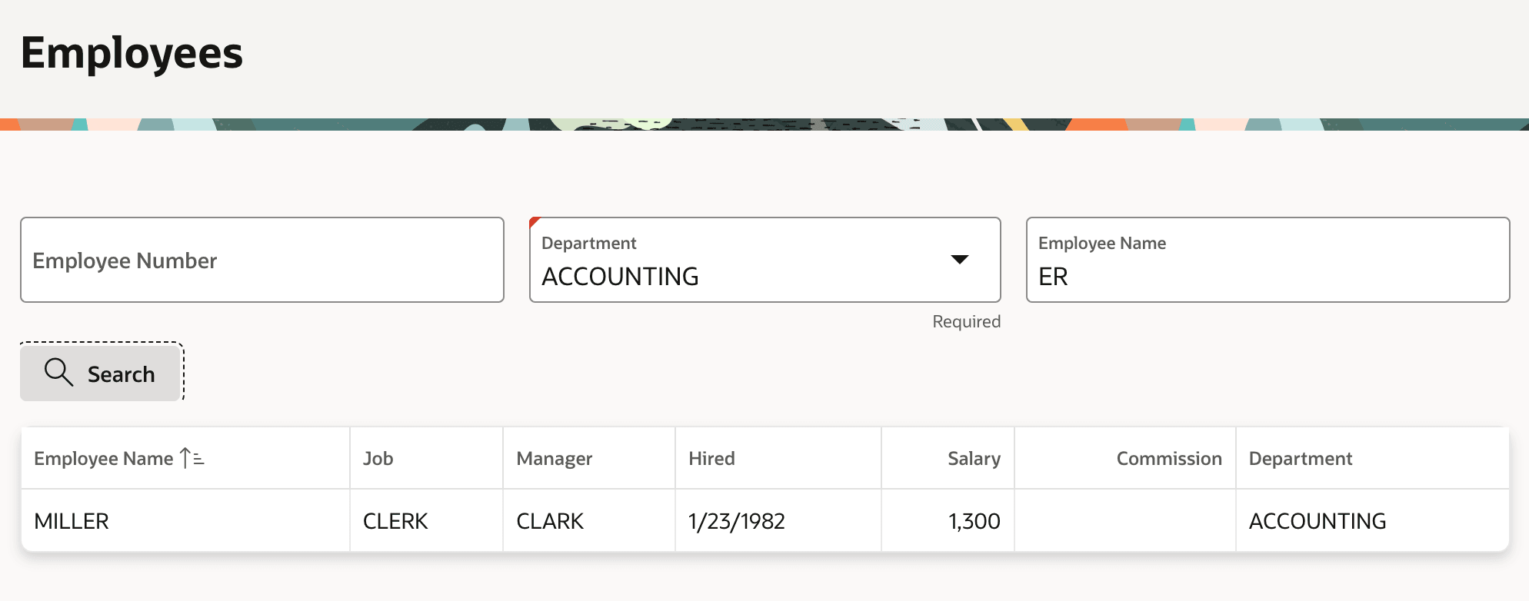The image size is (1529, 601).
Task: Select the MILLER employee name cell
Action: click(185, 521)
